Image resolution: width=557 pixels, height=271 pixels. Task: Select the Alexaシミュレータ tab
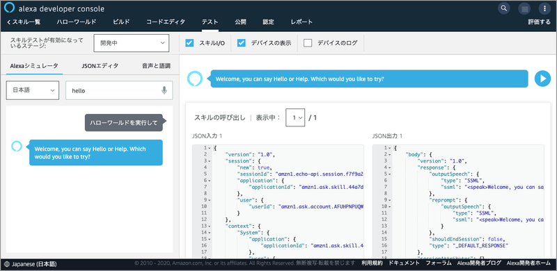click(x=34, y=65)
